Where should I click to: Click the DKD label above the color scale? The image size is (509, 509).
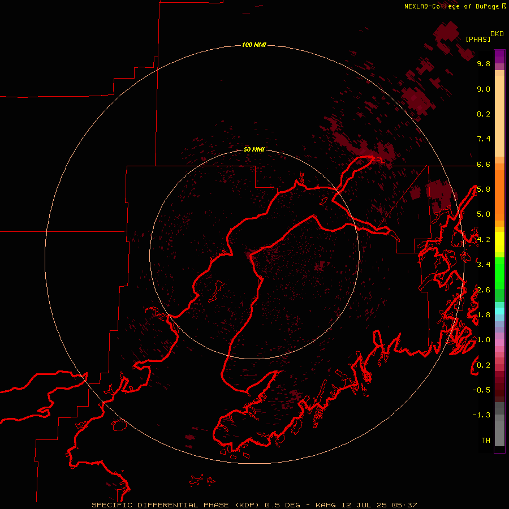[x=497, y=34]
